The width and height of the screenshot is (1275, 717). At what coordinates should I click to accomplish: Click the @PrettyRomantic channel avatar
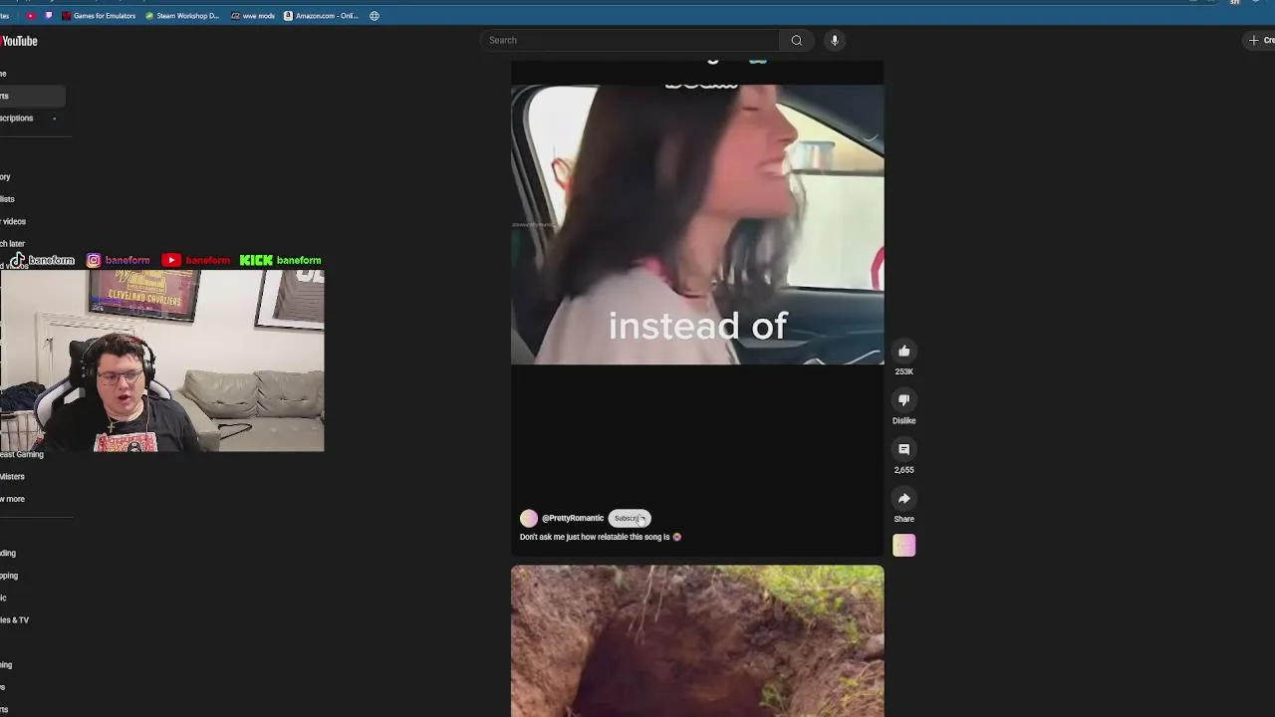tap(529, 518)
